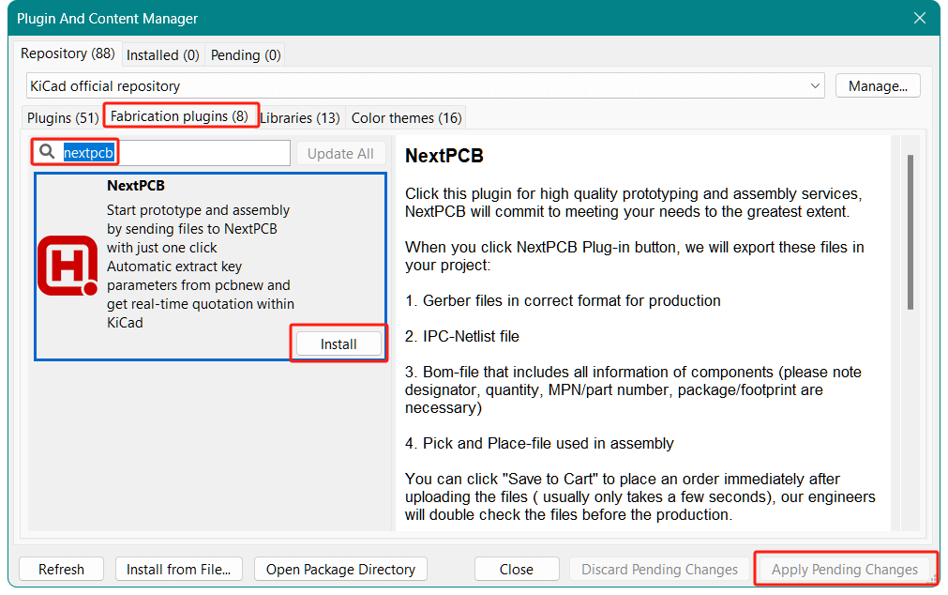
Task: Click the description panel vertical scrollbar
Action: [x=909, y=235]
